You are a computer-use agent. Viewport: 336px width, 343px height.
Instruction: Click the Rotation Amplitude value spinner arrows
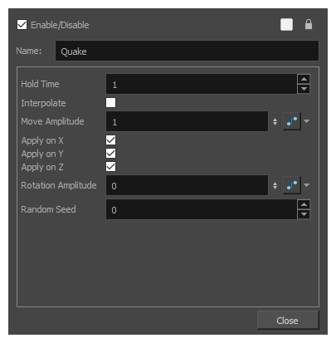[275, 185]
